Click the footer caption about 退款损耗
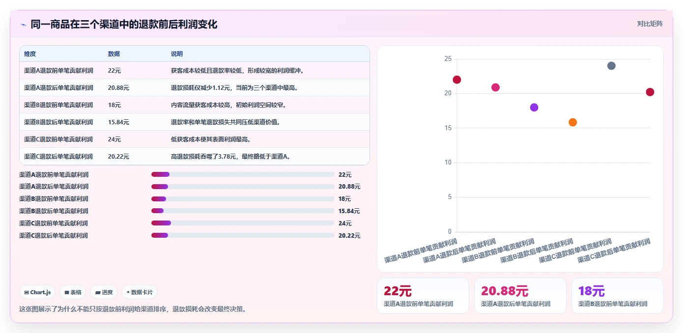This screenshot has height=333, width=683. point(133,309)
